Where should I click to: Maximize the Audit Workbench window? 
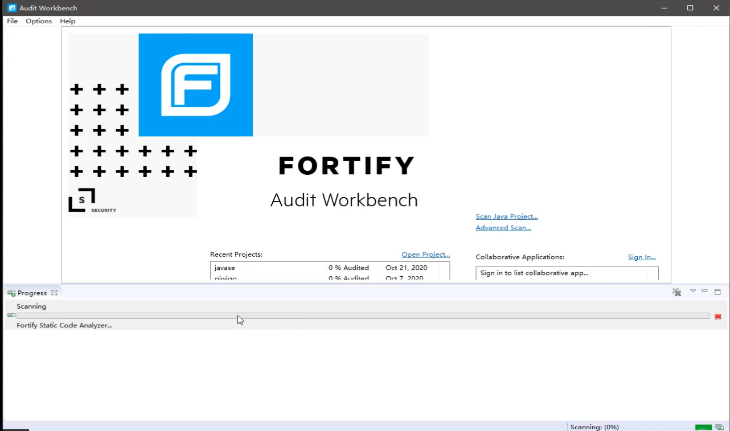tap(690, 8)
